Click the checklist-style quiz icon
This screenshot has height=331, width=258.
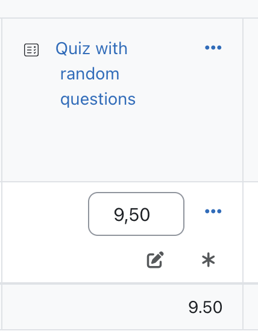31,50
